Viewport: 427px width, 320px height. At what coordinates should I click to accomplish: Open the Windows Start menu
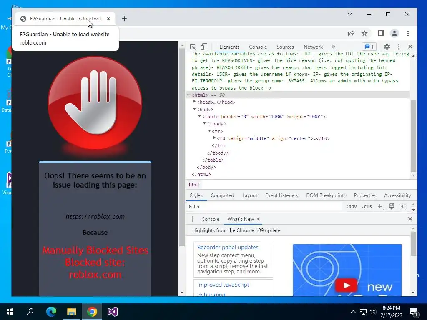click(x=10, y=312)
